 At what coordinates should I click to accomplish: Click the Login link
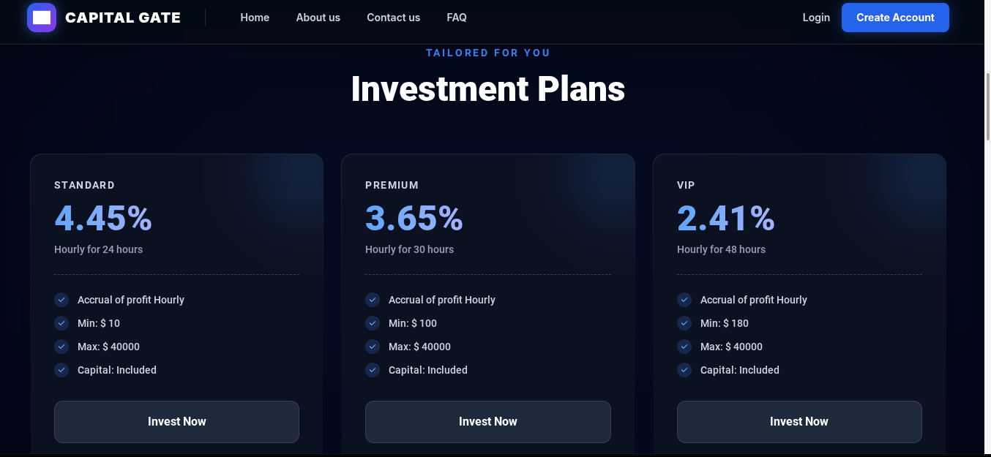(816, 18)
